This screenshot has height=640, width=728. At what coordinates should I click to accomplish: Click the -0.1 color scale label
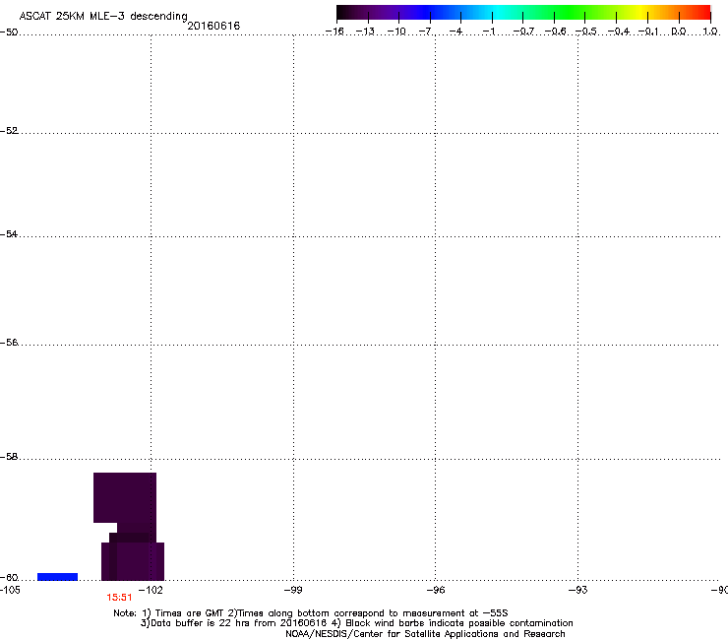coord(648,32)
